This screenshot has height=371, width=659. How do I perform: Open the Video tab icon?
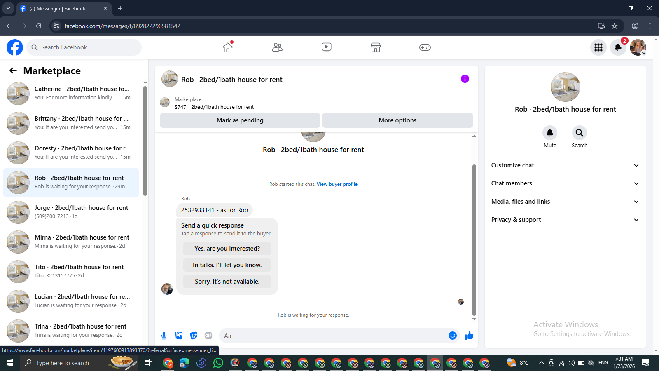pyautogui.click(x=327, y=47)
